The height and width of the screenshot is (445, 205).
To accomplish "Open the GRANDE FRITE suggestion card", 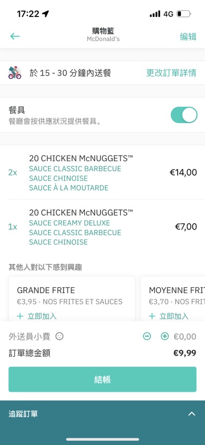I will click(72, 299).
